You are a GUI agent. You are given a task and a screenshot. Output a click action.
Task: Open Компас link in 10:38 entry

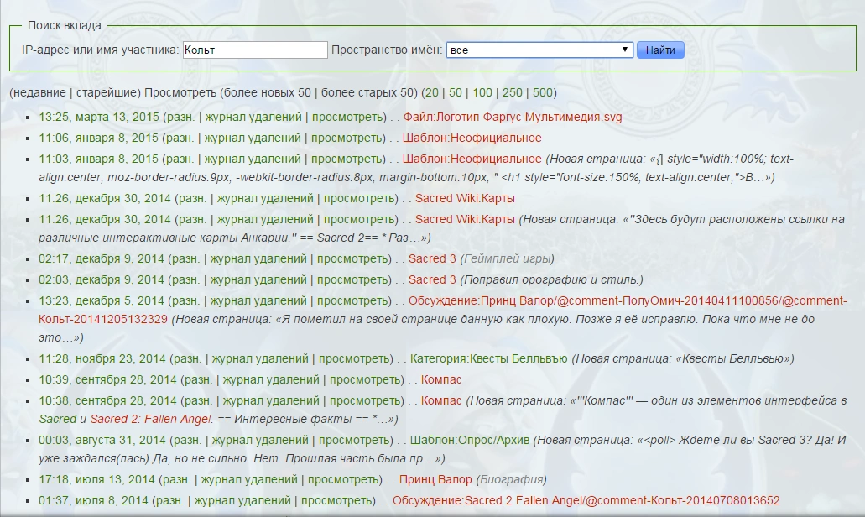pos(440,400)
